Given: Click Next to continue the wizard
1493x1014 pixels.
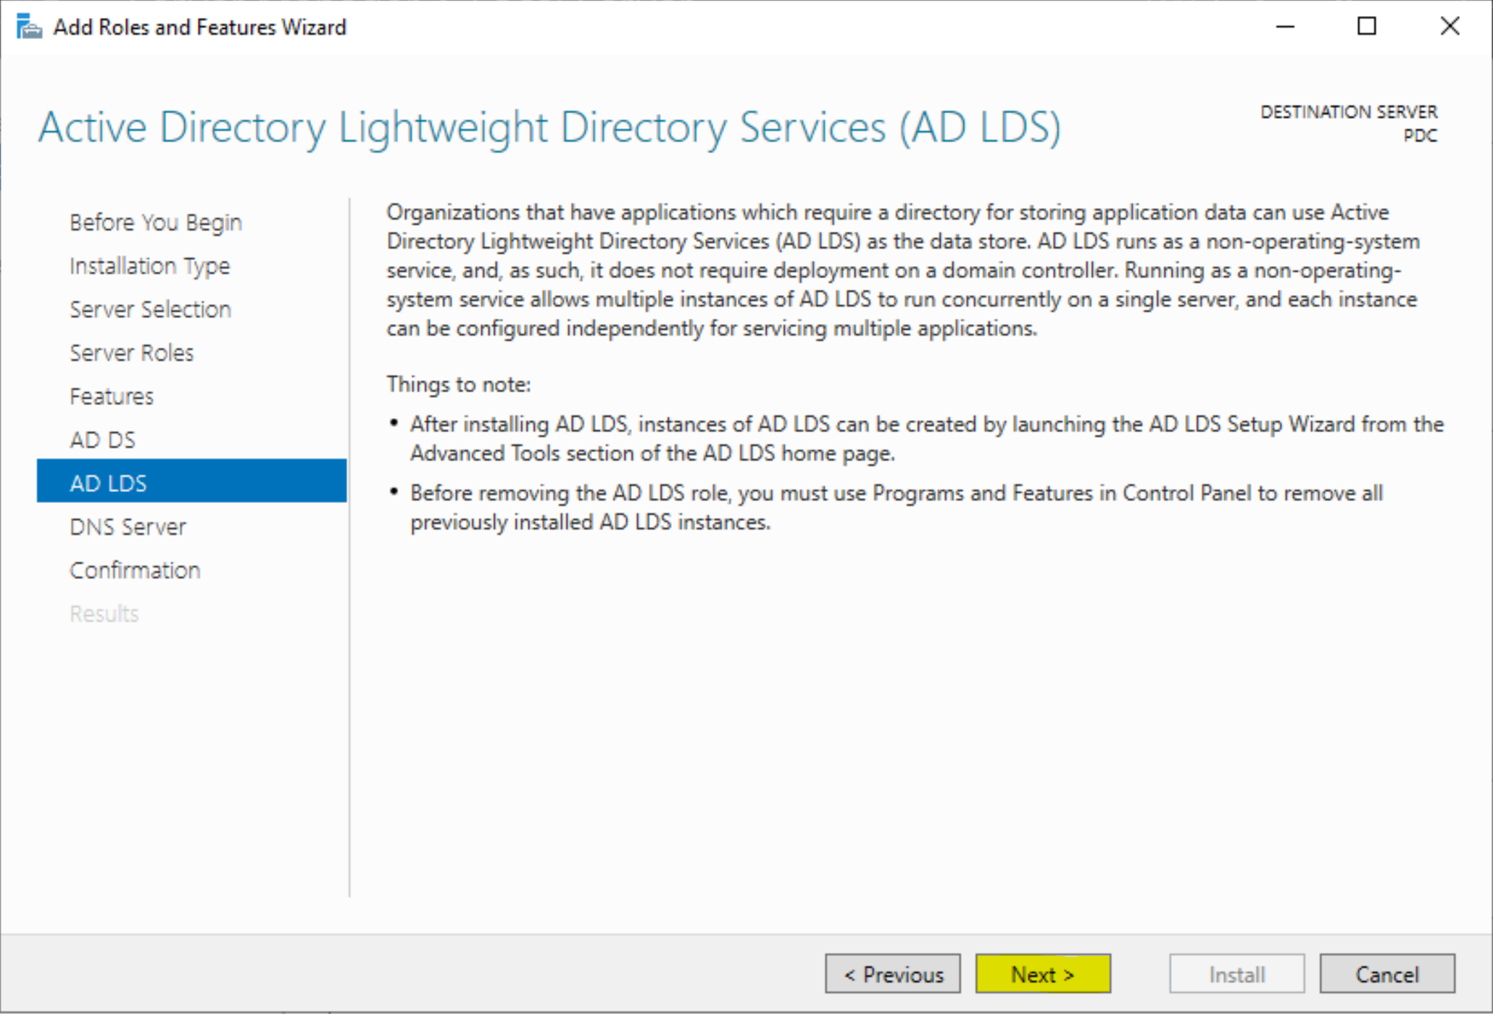Looking at the screenshot, I should coord(1043,973).
